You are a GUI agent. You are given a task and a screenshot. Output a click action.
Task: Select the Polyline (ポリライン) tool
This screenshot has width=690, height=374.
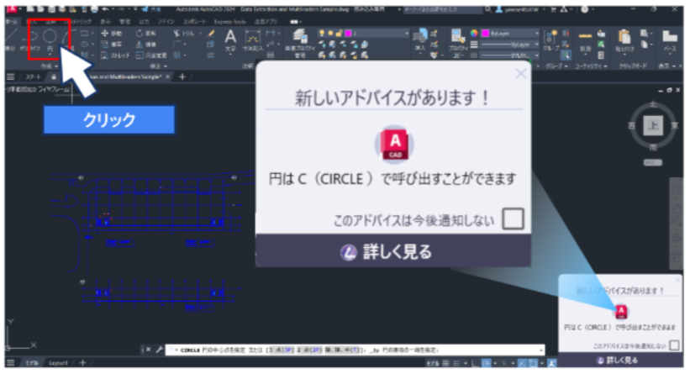point(30,40)
